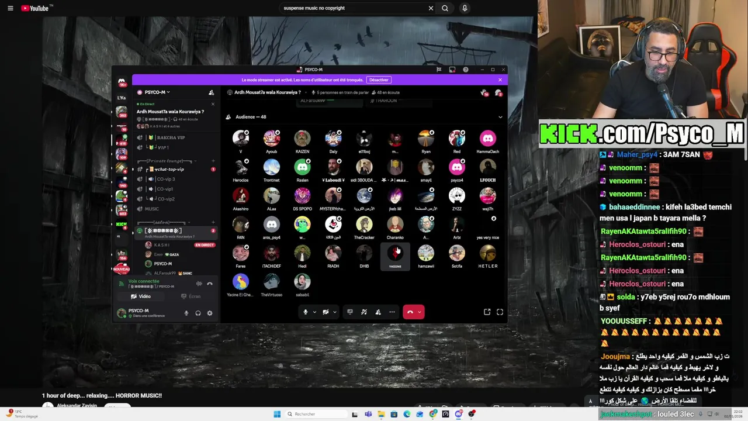Click the NOUVEAU badge in server list
748x421 pixels.
tap(122, 269)
